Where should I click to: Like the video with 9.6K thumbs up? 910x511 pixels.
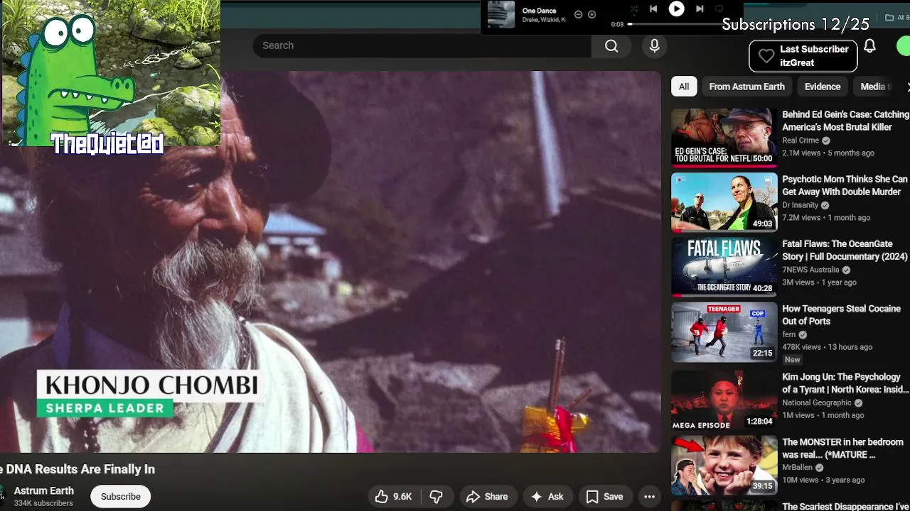pyautogui.click(x=394, y=497)
